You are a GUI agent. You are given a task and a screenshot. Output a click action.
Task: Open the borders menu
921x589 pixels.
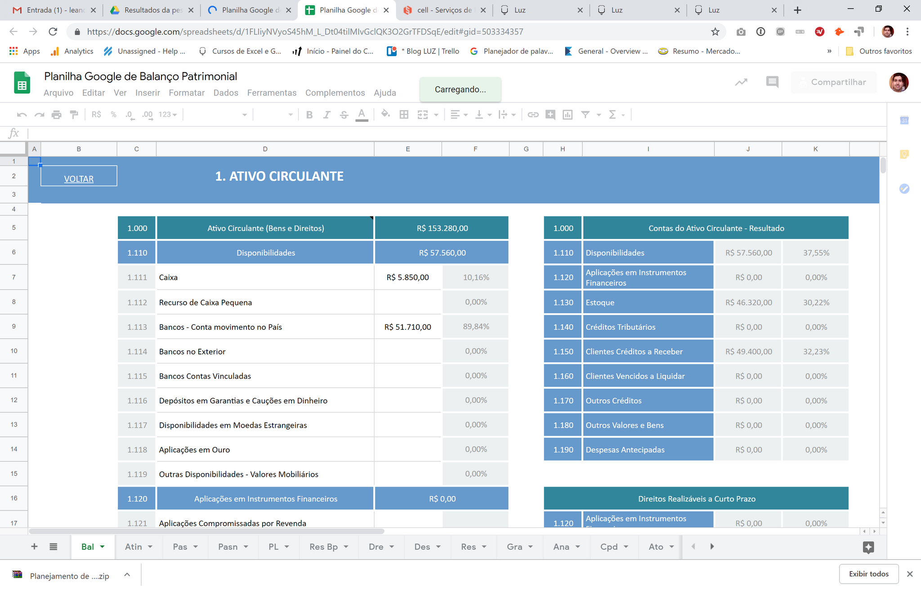pyautogui.click(x=404, y=115)
